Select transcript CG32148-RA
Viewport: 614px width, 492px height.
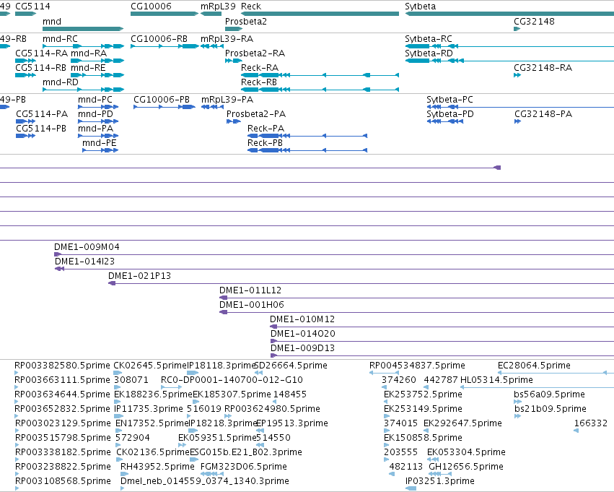[x=543, y=68]
